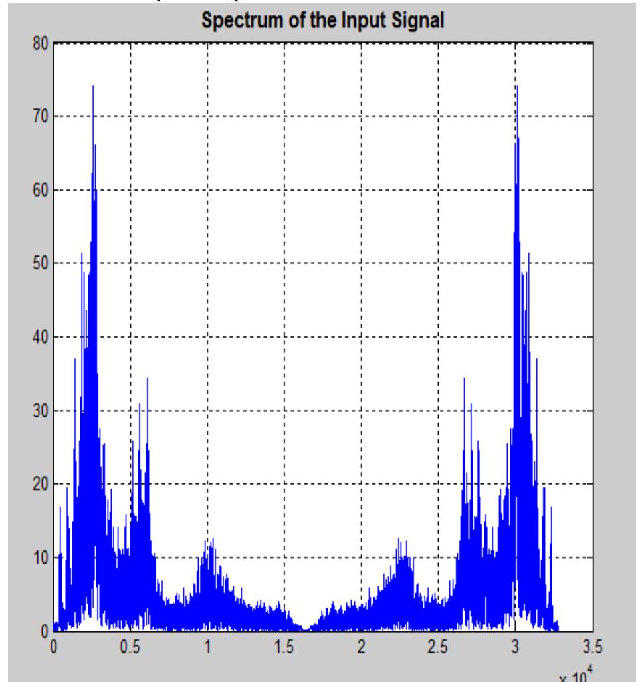This screenshot has width=640, height=682.
Task: Click the x-axis label 3.5
Action: [593, 647]
